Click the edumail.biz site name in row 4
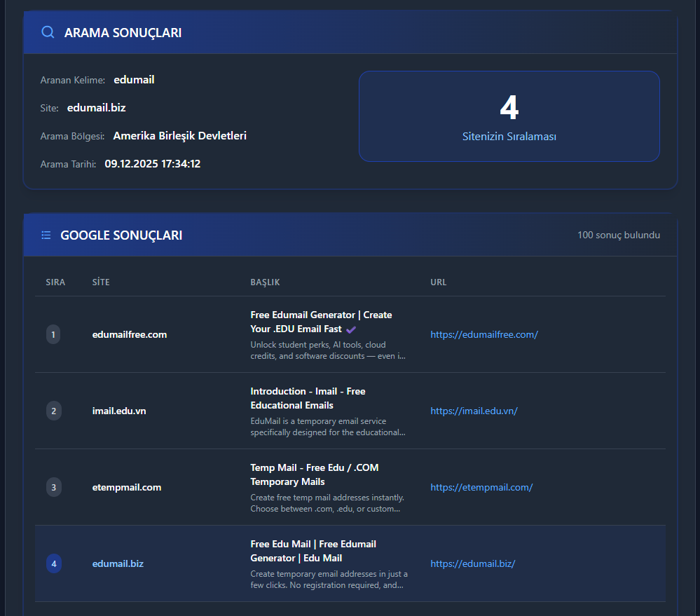The image size is (700, 616). coord(118,563)
